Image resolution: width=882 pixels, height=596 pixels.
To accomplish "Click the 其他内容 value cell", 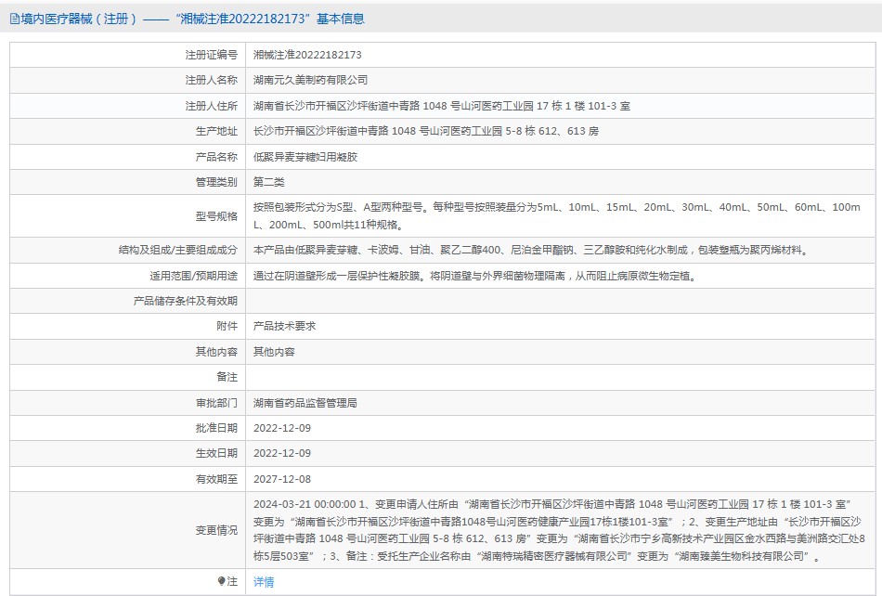I will click(274, 352).
